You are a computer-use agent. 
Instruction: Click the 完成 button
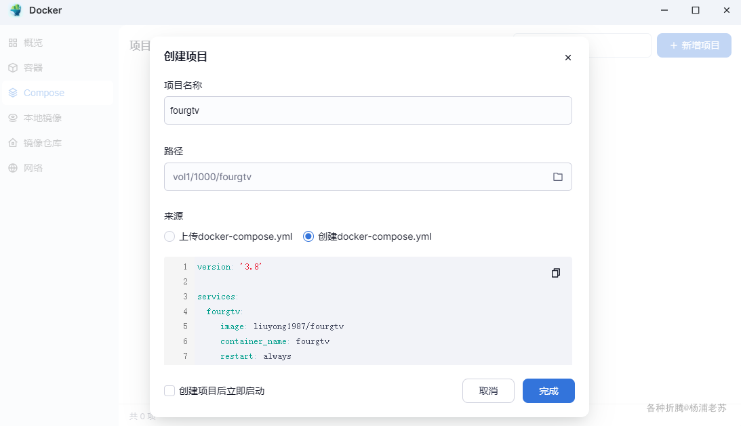548,391
